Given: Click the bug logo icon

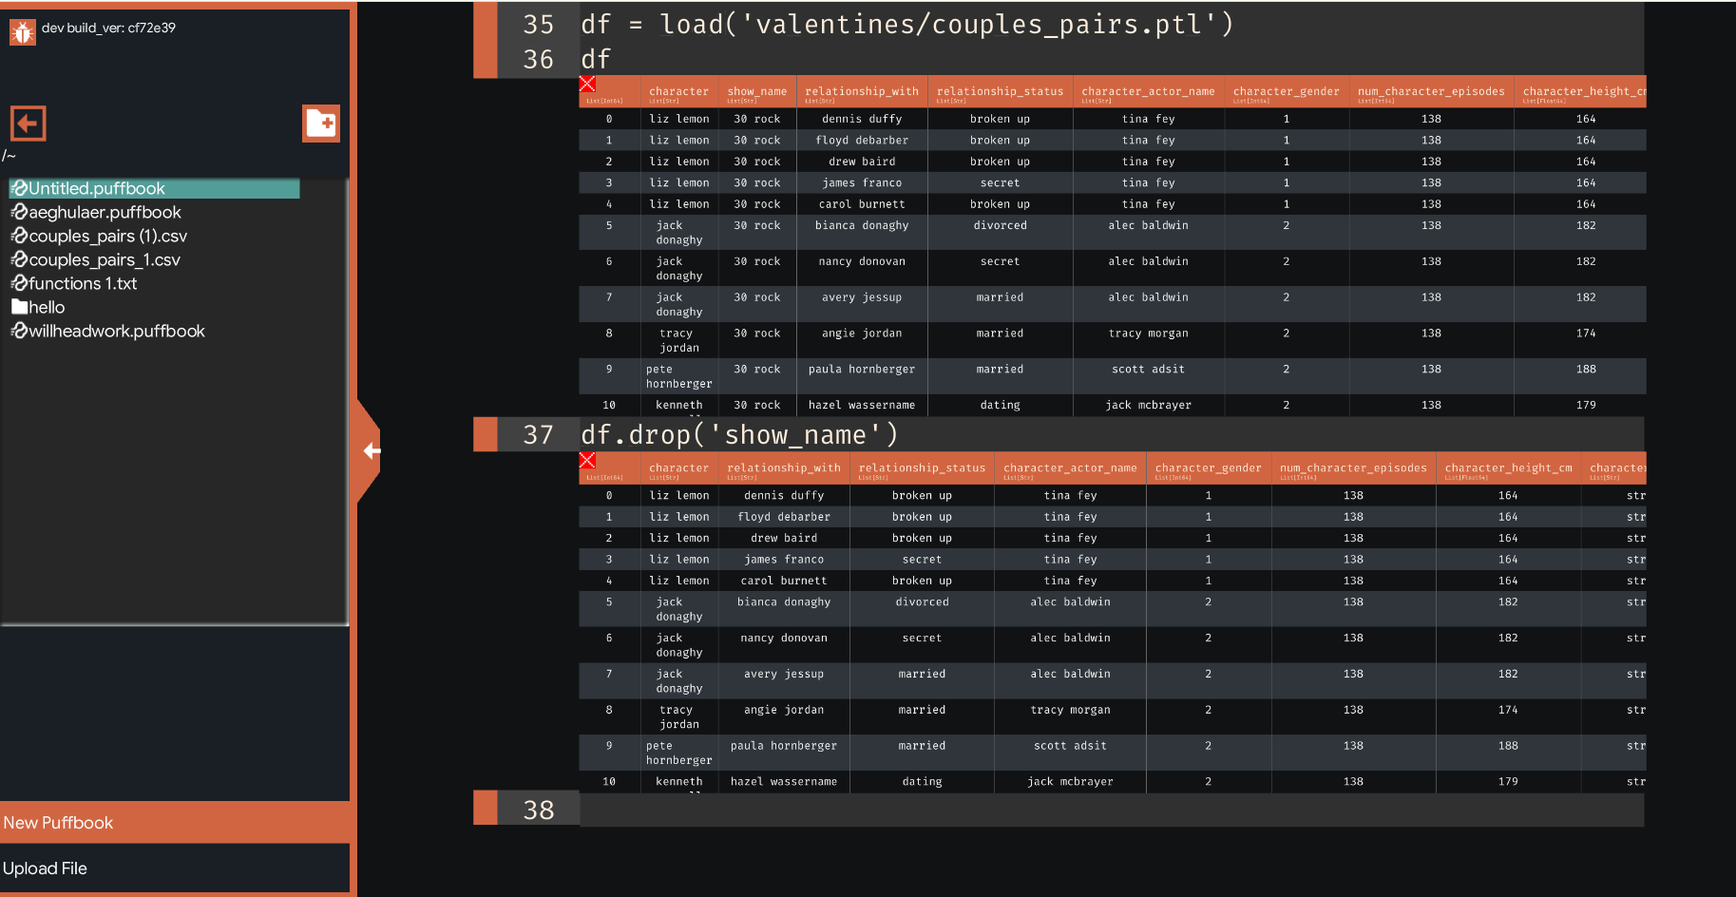Looking at the screenshot, I should click(22, 32).
